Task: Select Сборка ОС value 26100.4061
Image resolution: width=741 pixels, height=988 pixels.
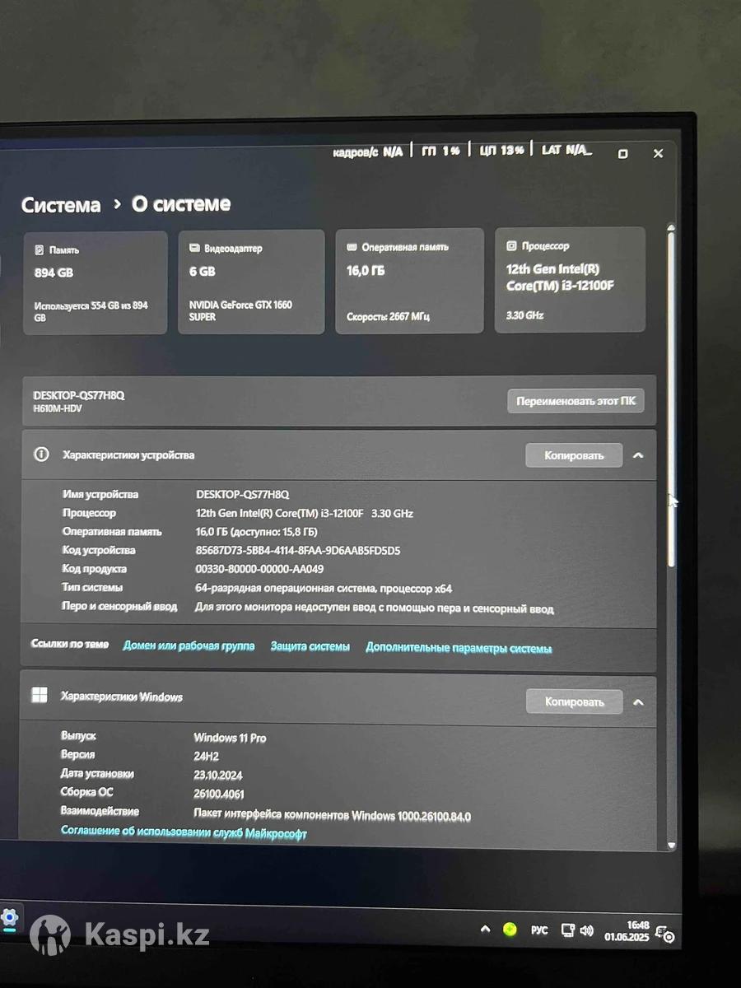Action: (219, 794)
